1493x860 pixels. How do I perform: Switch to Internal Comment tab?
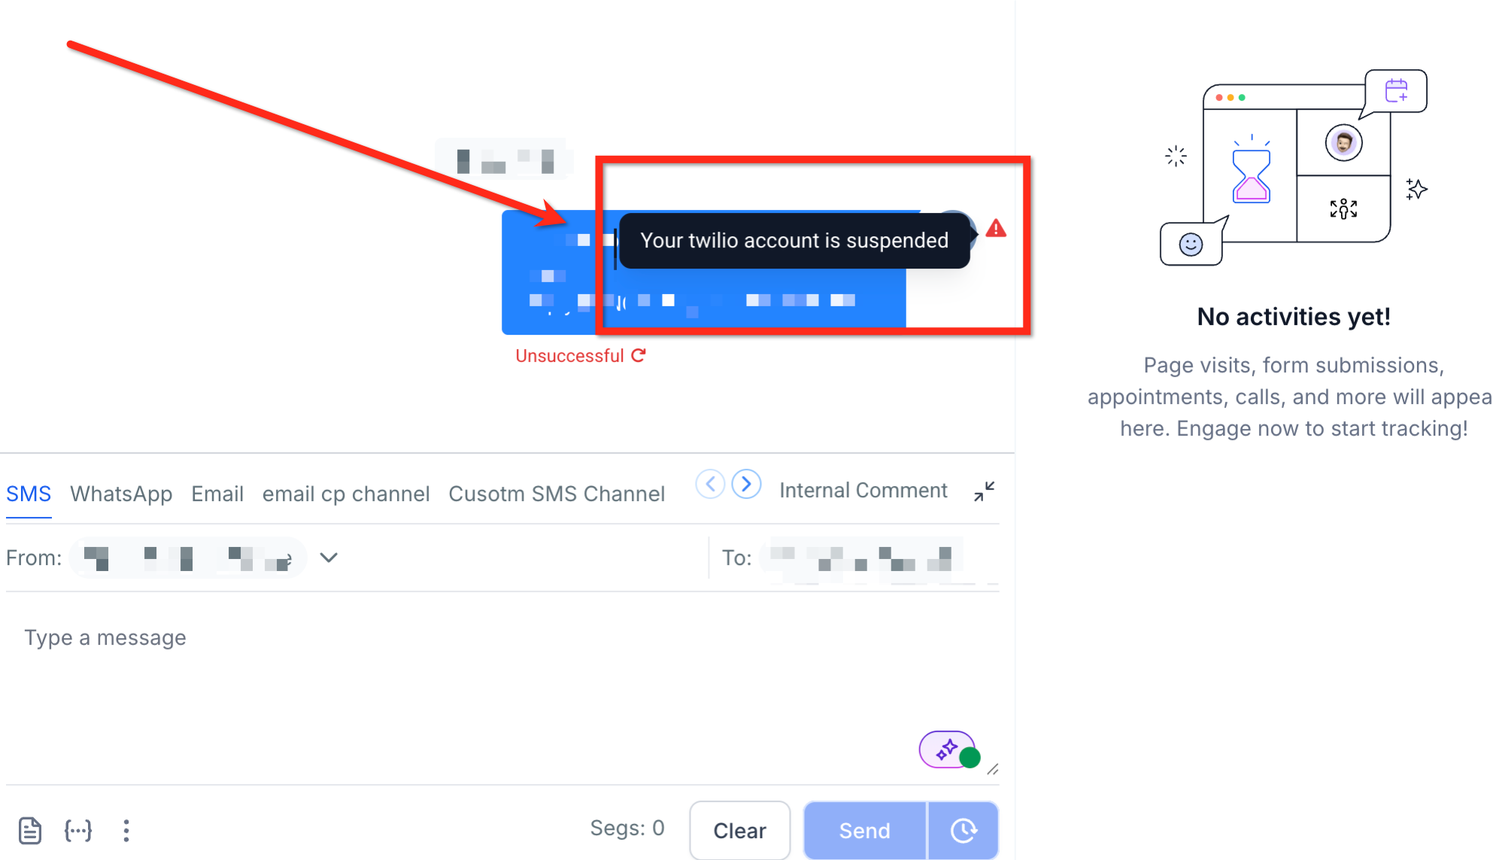863,491
